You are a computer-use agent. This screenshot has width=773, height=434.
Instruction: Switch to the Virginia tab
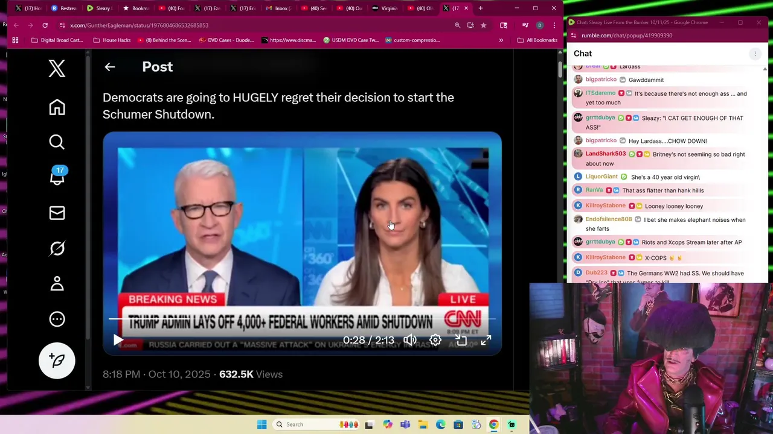tap(385, 8)
